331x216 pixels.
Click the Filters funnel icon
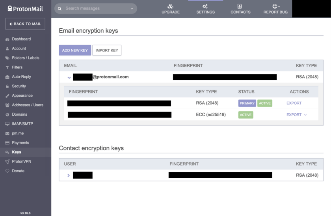pos(7,67)
